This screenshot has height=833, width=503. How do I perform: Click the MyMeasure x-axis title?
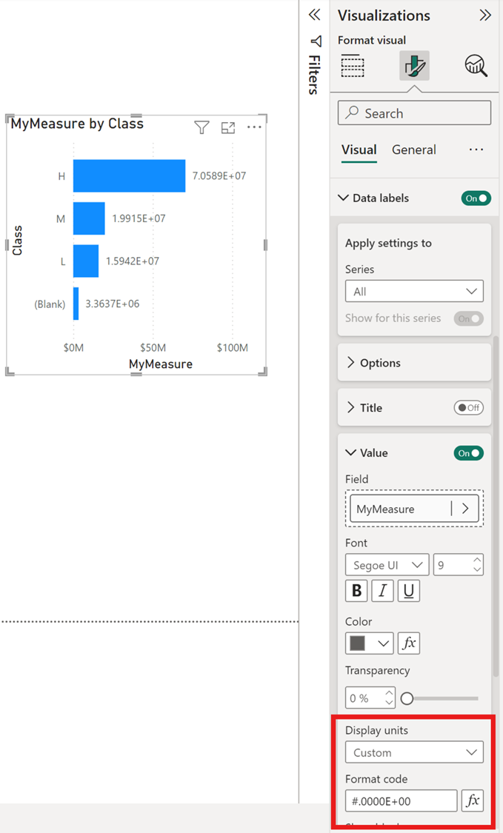(x=161, y=364)
